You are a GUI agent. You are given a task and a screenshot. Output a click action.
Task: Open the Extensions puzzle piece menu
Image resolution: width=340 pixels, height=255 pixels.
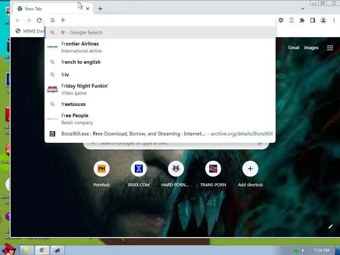(x=302, y=20)
